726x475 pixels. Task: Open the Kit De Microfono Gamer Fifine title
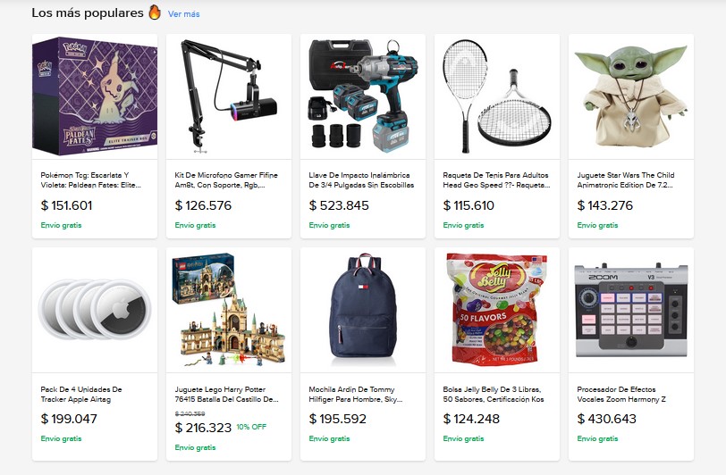(x=226, y=180)
